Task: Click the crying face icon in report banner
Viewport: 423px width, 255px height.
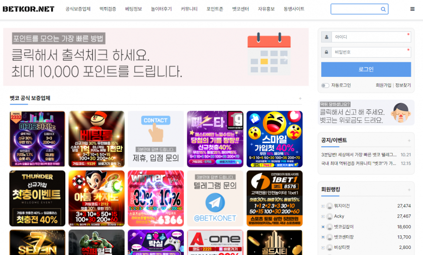Action: (401, 113)
